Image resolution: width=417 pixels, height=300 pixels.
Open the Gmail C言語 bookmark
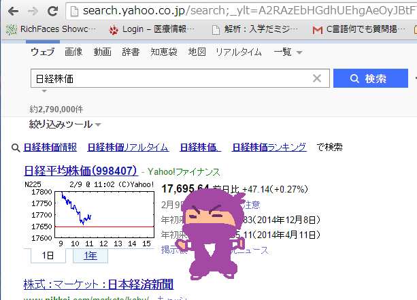(x=358, y=29)
